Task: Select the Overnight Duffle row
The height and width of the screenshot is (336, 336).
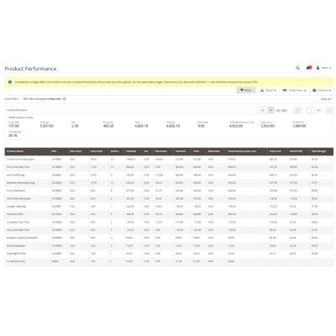Action: [169, 254]
